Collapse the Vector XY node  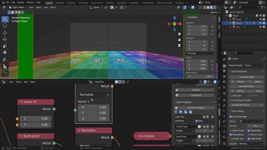click(x=21, y=102)
